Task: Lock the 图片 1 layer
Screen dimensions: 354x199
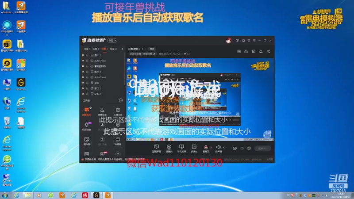Action: pyautogui.click(x=87, y=55)
